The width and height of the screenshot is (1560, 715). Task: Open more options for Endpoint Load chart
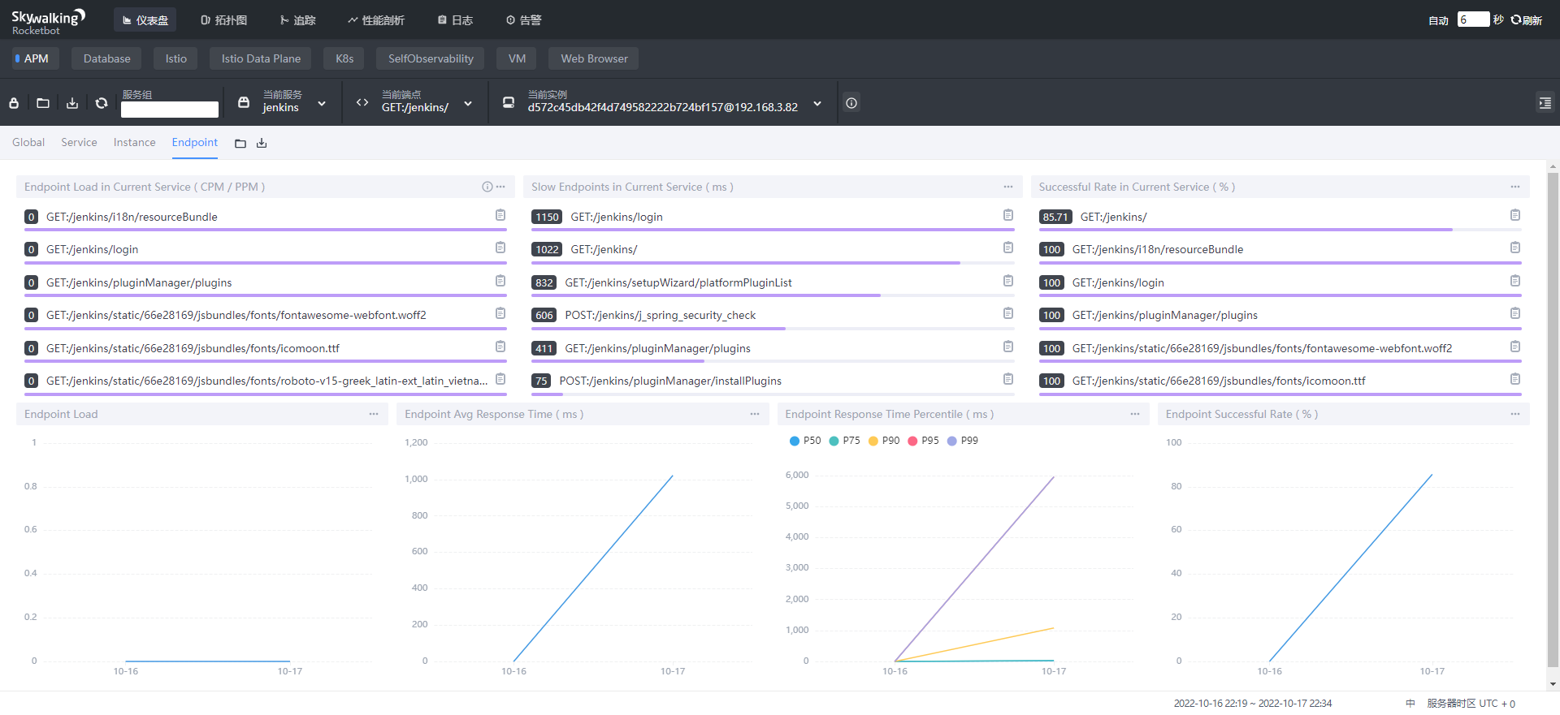click(x=374, y=414)
